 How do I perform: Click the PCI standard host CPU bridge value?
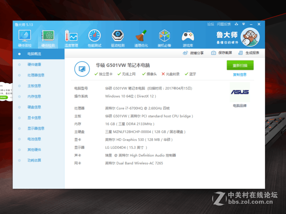pos(149,116)
